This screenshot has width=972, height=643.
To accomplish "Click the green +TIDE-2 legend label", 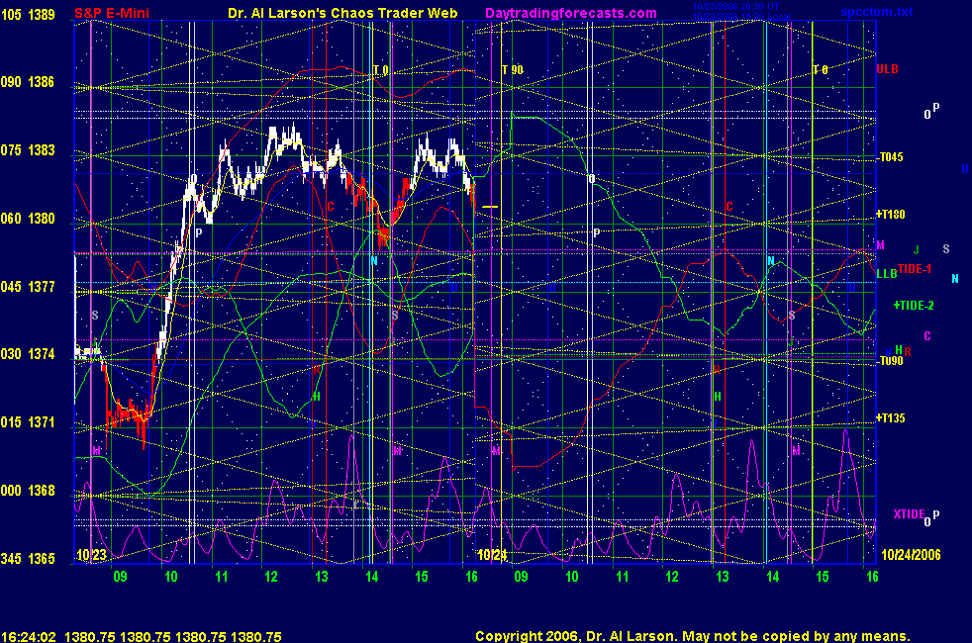I will [914, 306].
